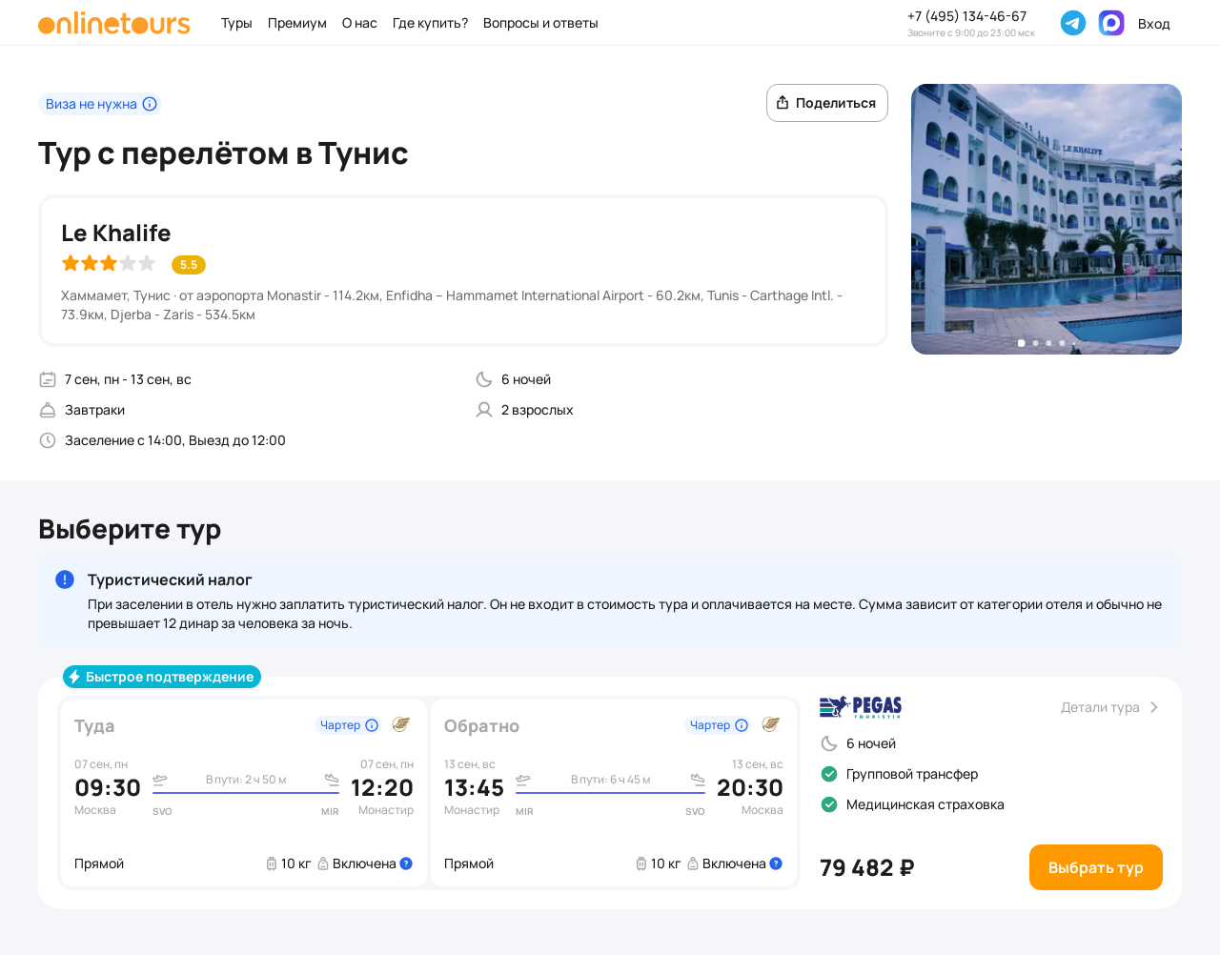Open baggage help icon in 'Туда' card
The height and width of the screenshot is (955, 1220).
pos(406,864)
